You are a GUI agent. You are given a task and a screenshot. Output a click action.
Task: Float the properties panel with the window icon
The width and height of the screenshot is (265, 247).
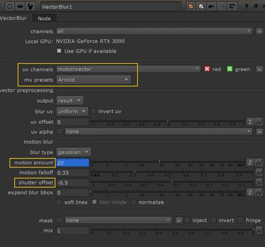256,6
